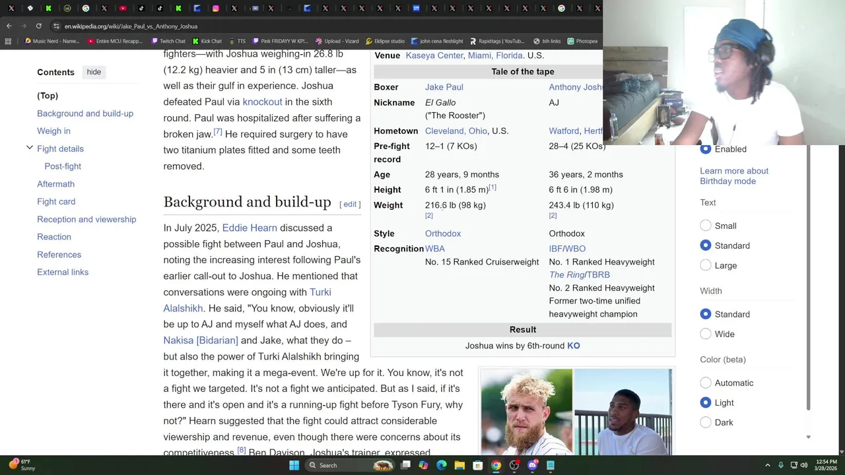The image size is (845, 475).
Task: Click the Appearance panel scroll-down arrow
Action: click(x=808, y=437)
